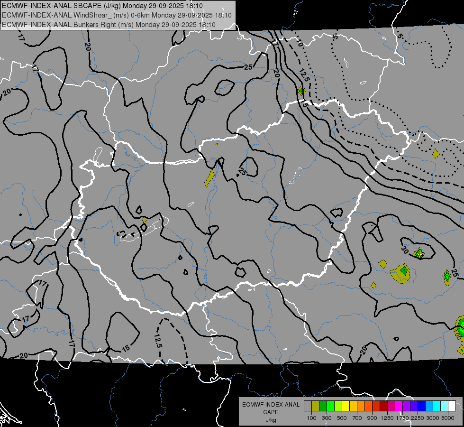Screen dimensions: 464x427
Task: Click the legend label 'ECMWF-INDEX-ANAL'
Action: coord(271,405)
